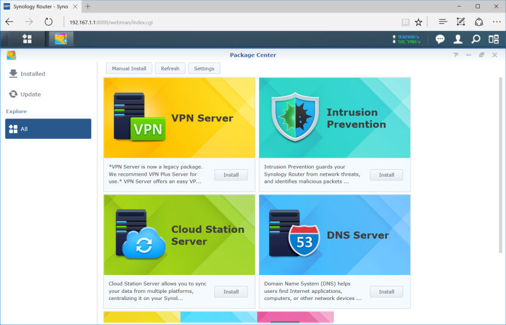Close the Synology Router browser tab
The height and width of the screenshot is (325, 506).
coord(75,7)
